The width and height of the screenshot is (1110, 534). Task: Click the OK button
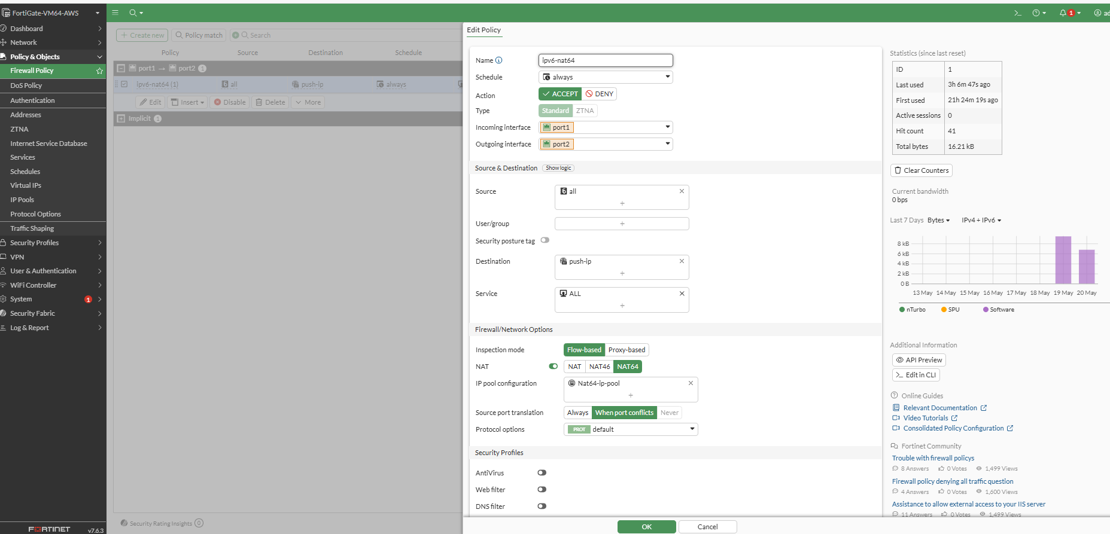[x=647, y=527]
